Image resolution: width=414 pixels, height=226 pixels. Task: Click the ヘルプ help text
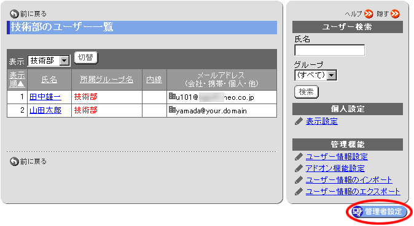point(354,13)
